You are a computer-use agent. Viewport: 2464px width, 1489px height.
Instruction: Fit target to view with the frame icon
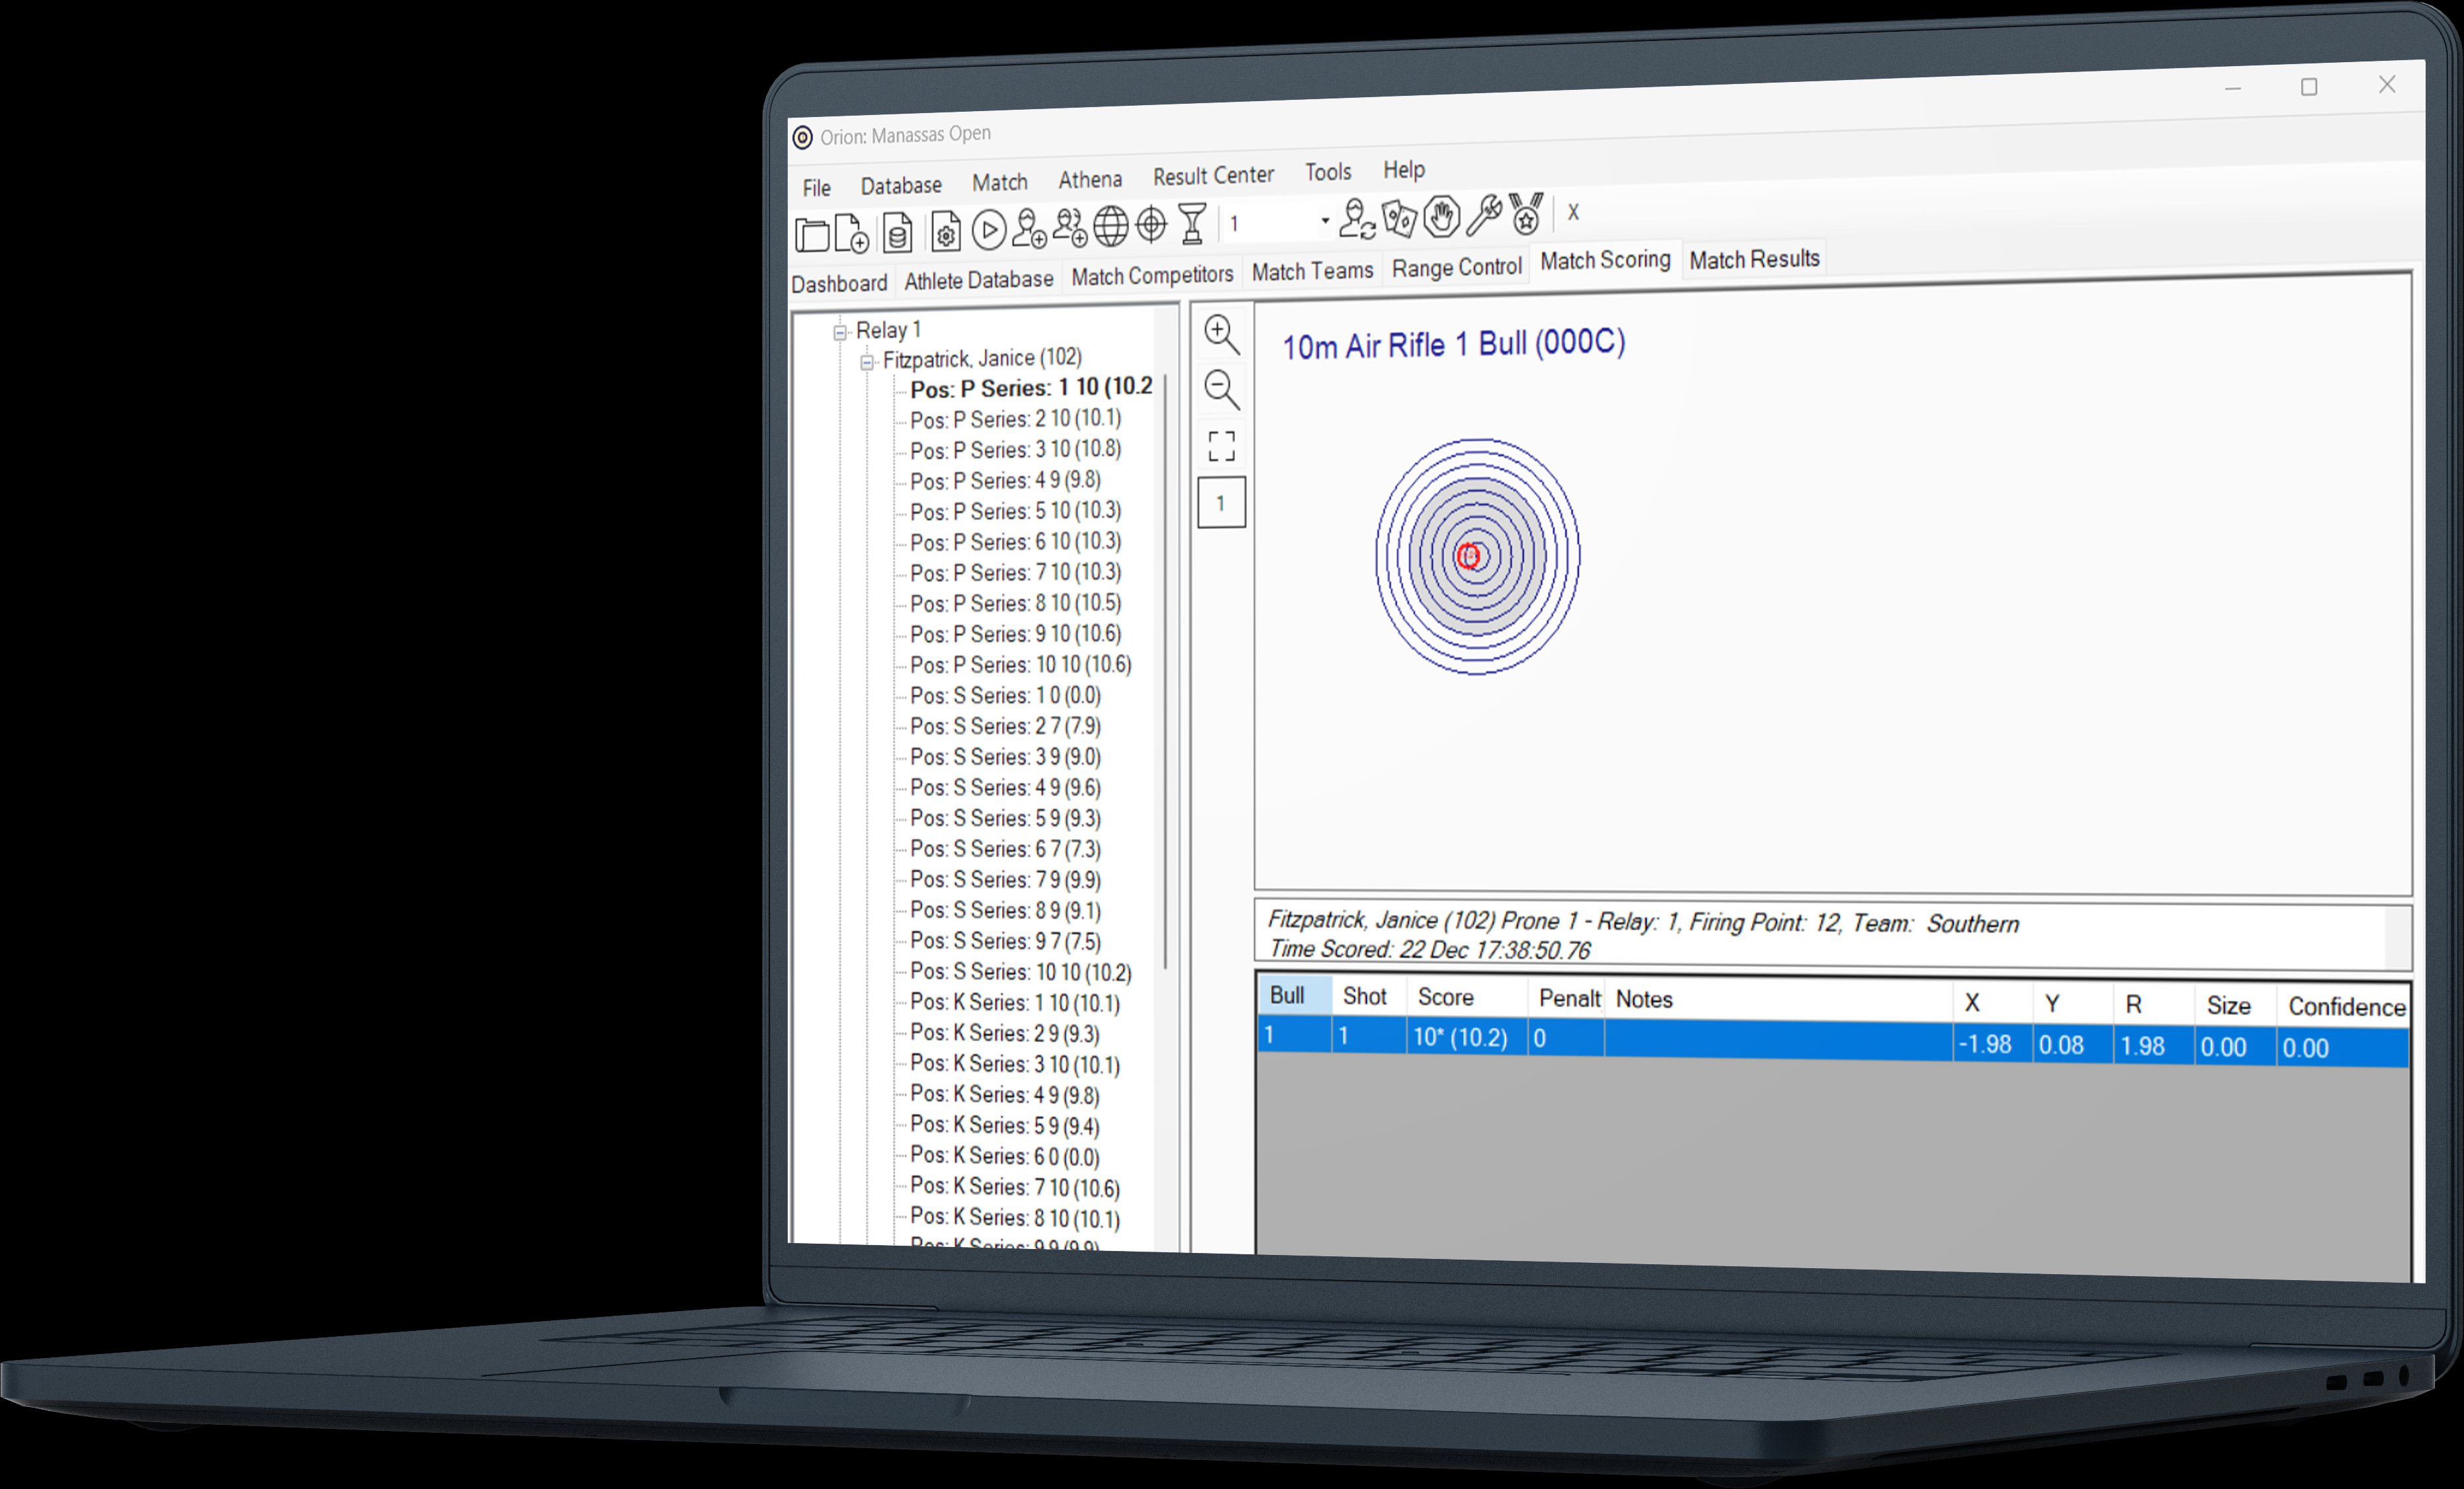point(1221,446)
